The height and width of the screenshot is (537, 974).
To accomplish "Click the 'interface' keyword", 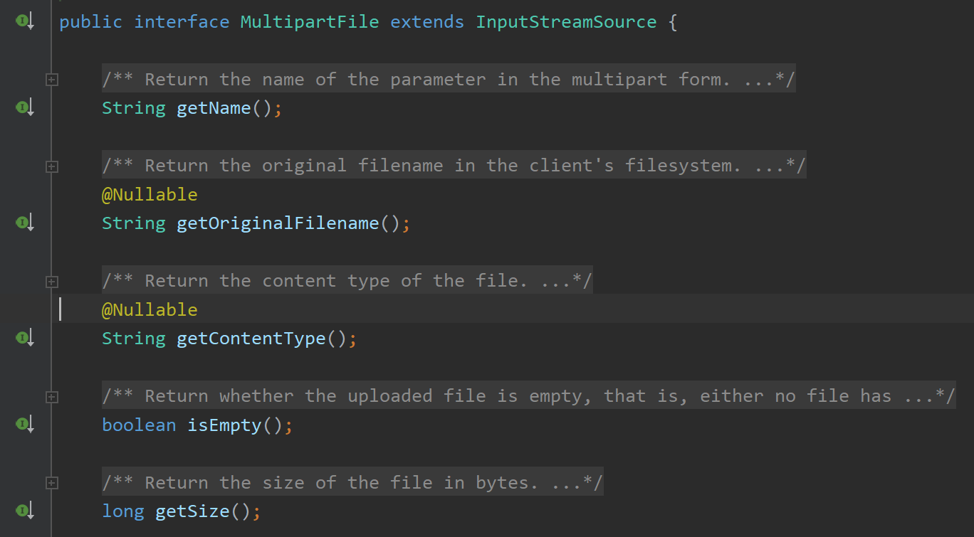I will 182,22.
